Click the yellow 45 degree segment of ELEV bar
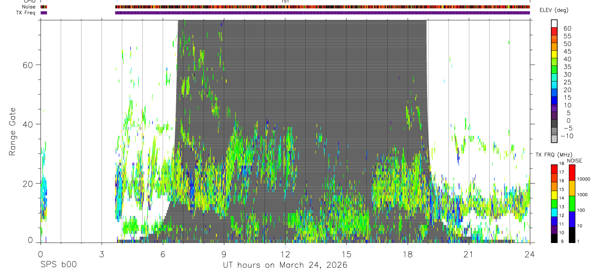The width and height of the screenshot is (596, 275). pos(554,55)
